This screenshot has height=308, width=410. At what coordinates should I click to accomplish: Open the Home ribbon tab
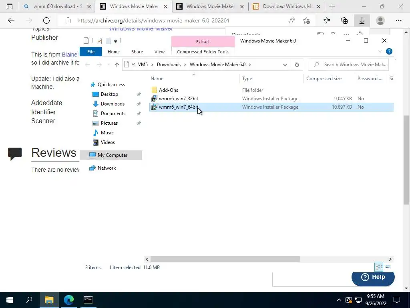(x=113, y=52)
